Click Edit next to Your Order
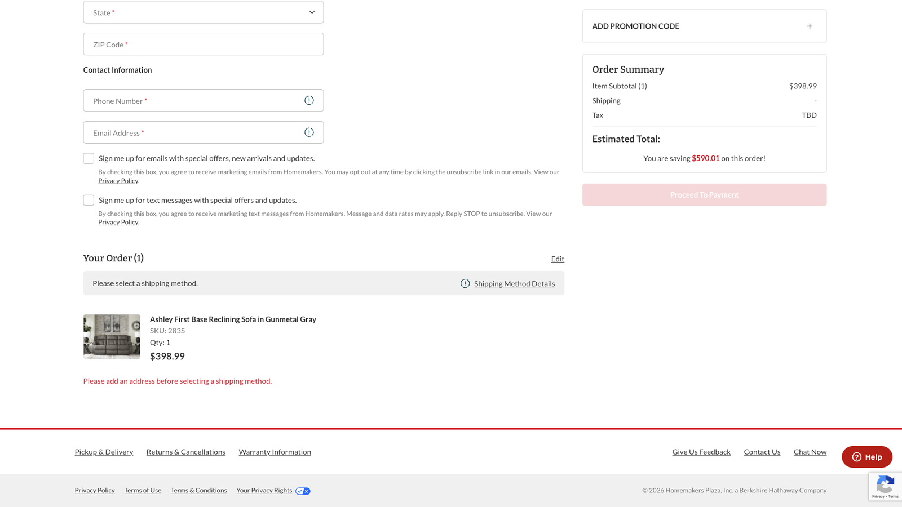Image resolution: width=902 pixels, height=507 pixels. tap(558, 259)
